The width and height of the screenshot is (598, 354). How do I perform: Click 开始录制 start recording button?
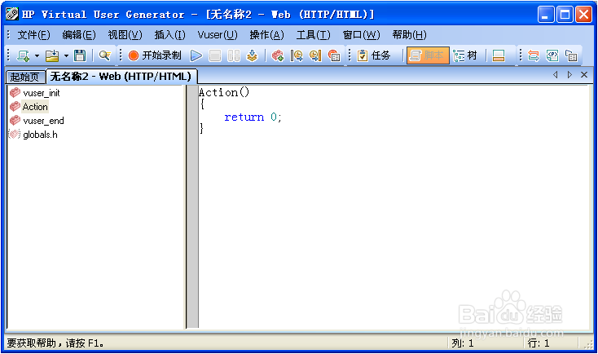point(155,55)
